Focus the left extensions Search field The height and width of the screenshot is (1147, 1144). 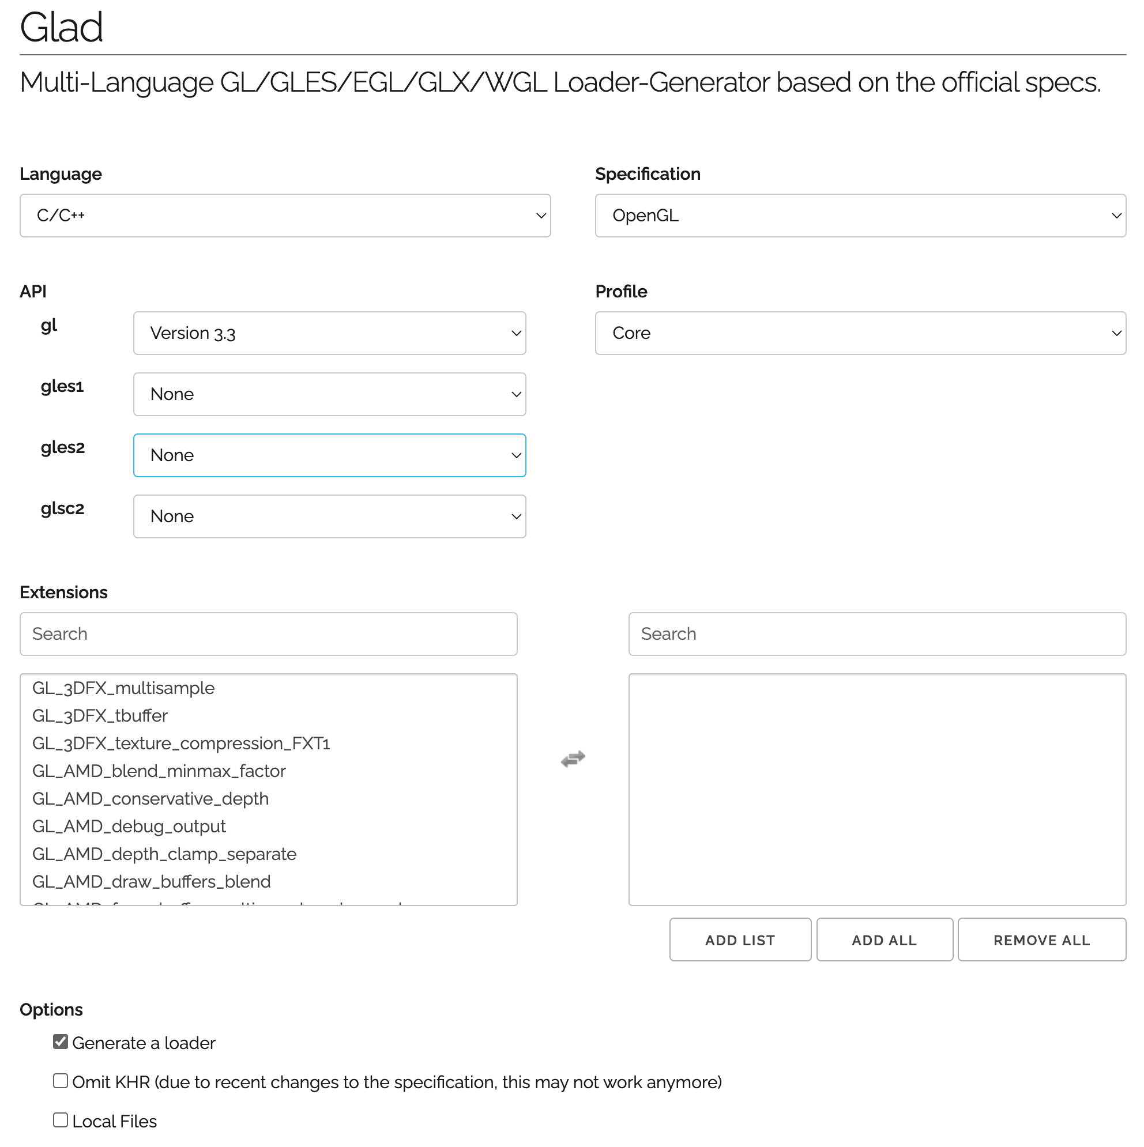pyautogui.click(x=269, y=634)
